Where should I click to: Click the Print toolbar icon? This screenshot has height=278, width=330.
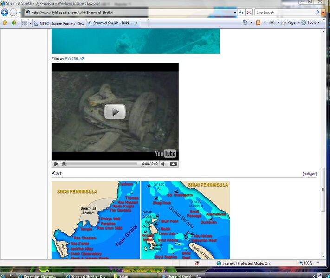click(272, 22)
